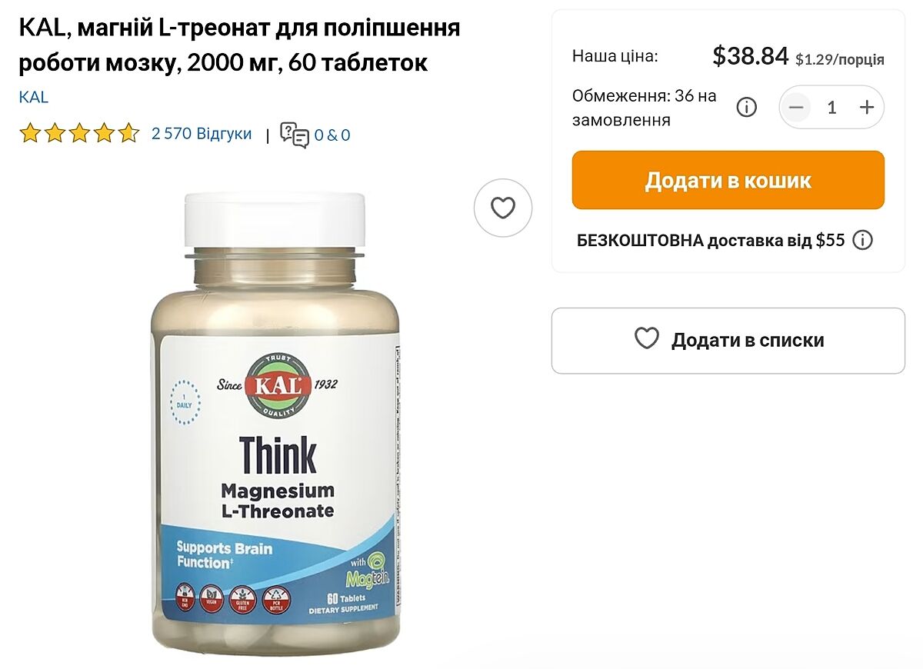Click the product title heading
This screenshot has height=669, width=923.
tap(239, 45)
